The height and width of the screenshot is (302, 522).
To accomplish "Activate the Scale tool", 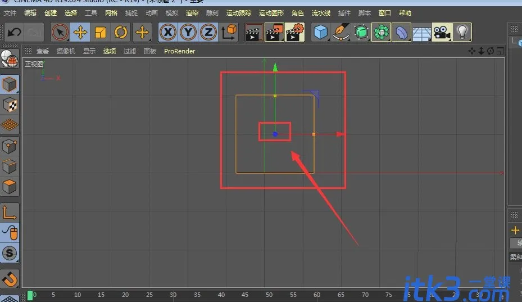I will 101,32.
